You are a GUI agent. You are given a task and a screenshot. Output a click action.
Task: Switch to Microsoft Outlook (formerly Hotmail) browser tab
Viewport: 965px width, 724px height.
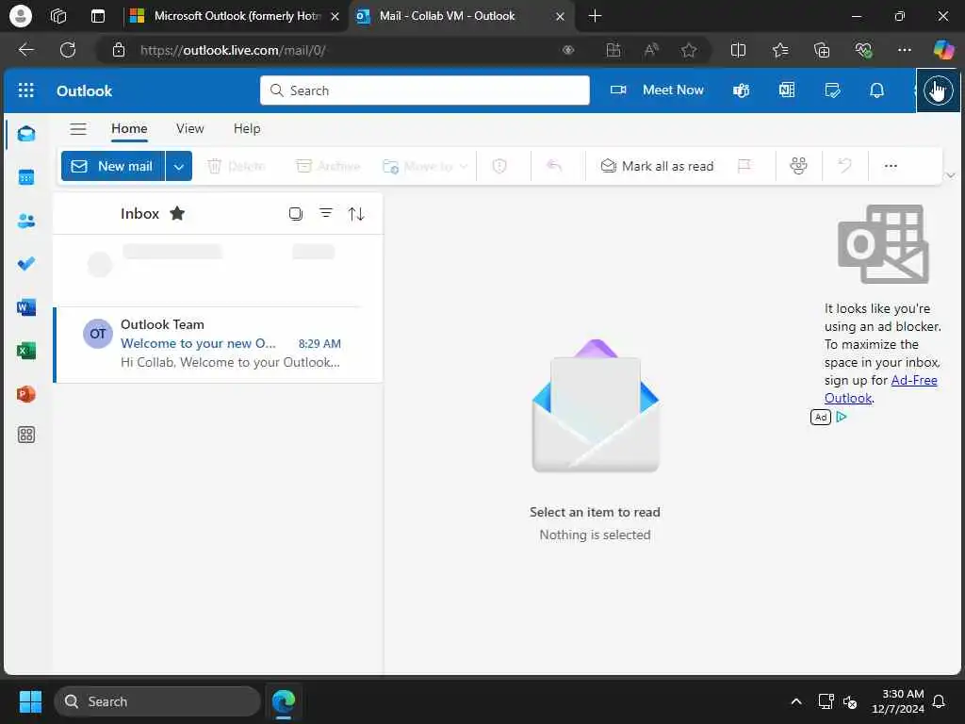[x=237, y=16]
